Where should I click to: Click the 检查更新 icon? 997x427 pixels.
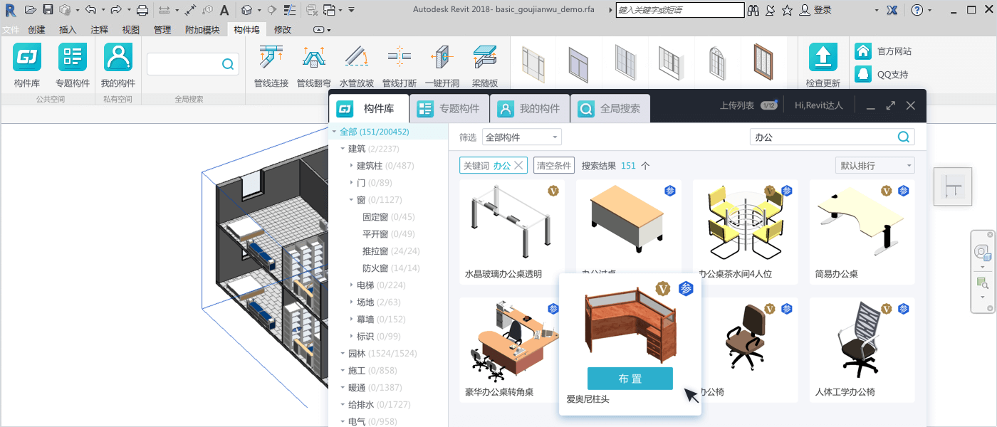(823, 57)
